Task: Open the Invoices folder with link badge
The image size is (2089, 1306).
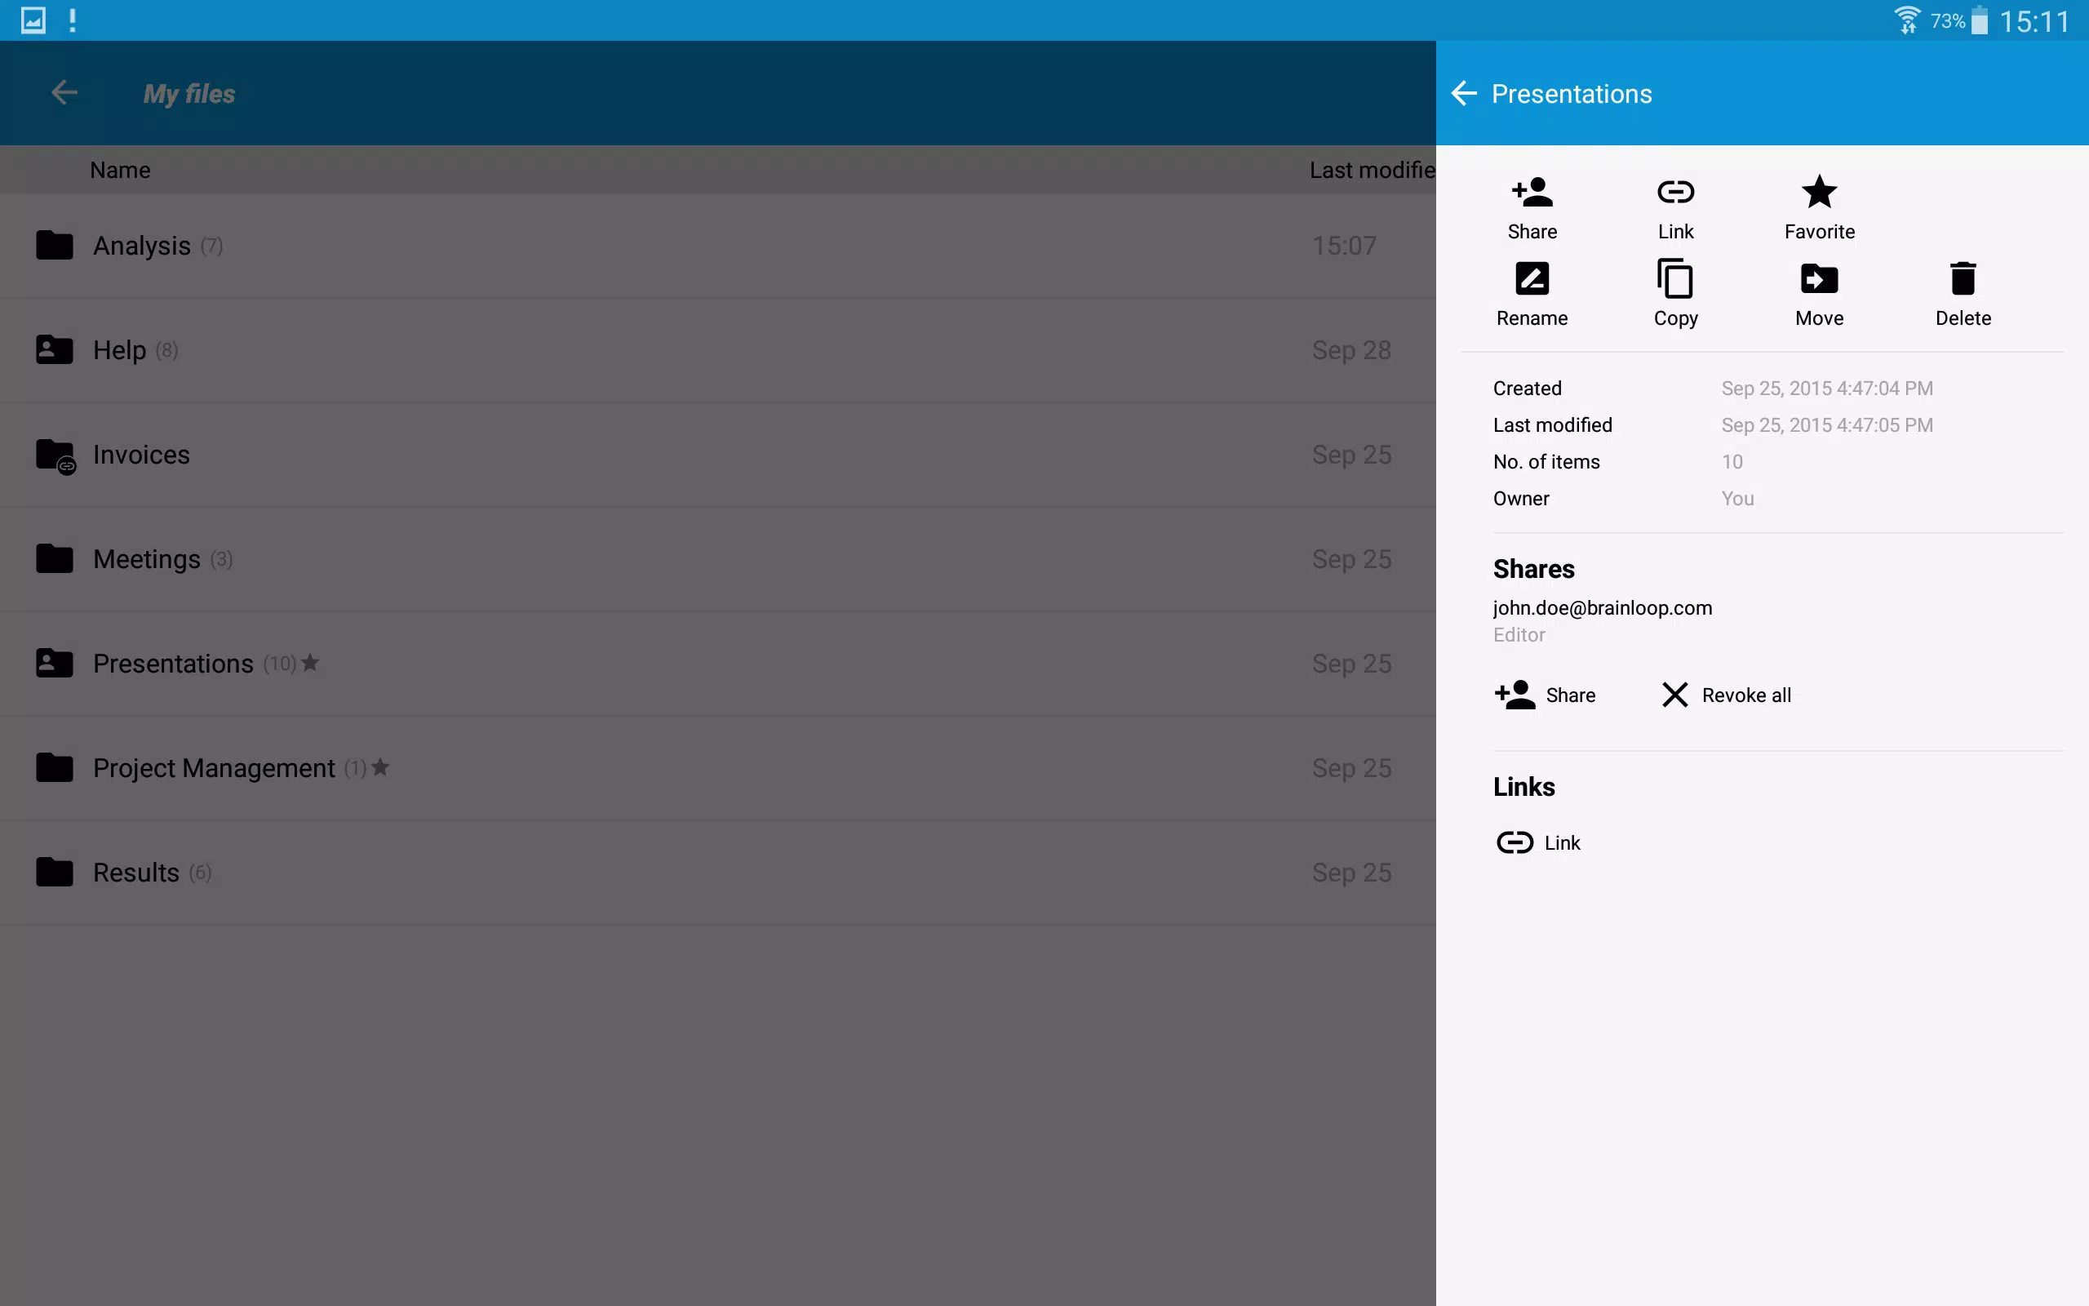Action: coord(718,455)
